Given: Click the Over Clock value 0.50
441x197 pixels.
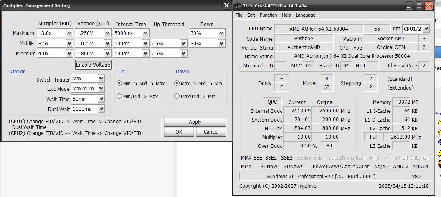Looking at the screenshot, I should tap(297, 146).
